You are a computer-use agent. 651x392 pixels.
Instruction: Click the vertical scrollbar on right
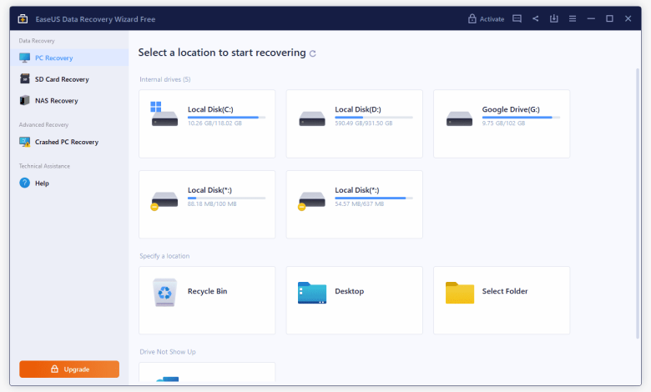pos(638,204)
